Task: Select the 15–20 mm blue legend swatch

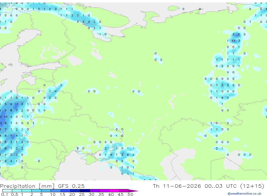Action: coord(65,191)
